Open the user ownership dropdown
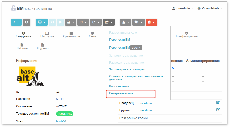Viewport: 230px width, 127px height. pyautogui.click(x=126, y=22)
